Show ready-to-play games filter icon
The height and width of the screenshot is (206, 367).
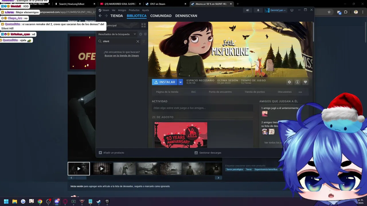pos(145,34)
